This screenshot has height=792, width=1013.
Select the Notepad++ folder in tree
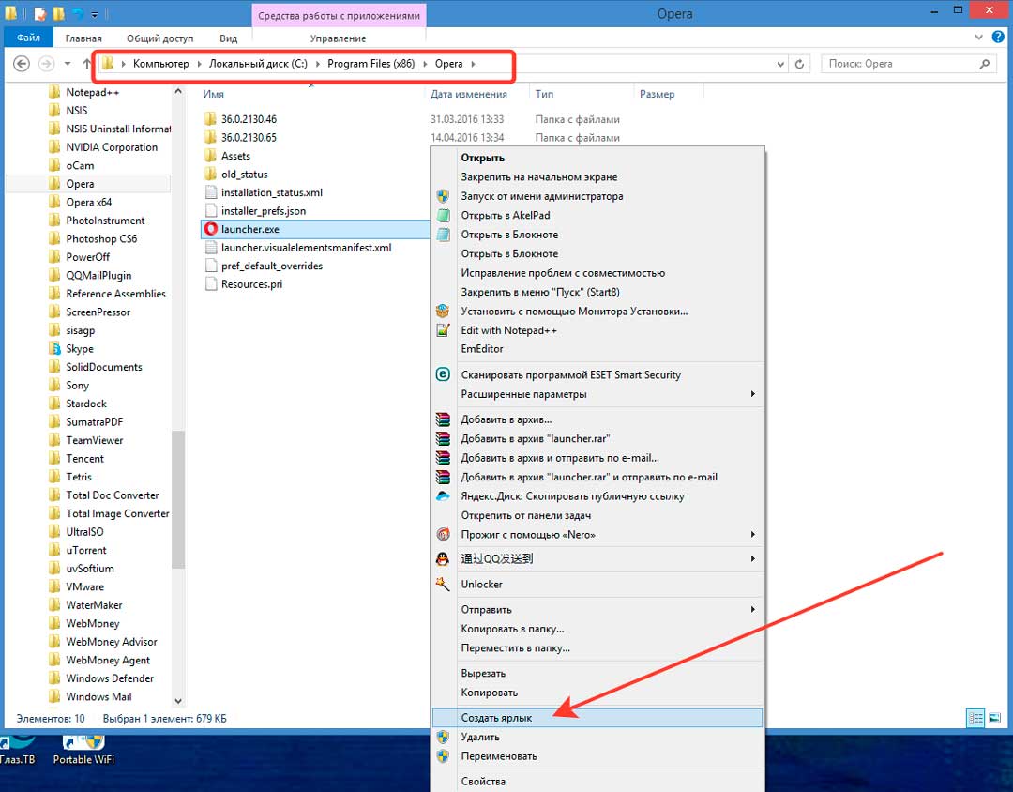click(92, 92)
